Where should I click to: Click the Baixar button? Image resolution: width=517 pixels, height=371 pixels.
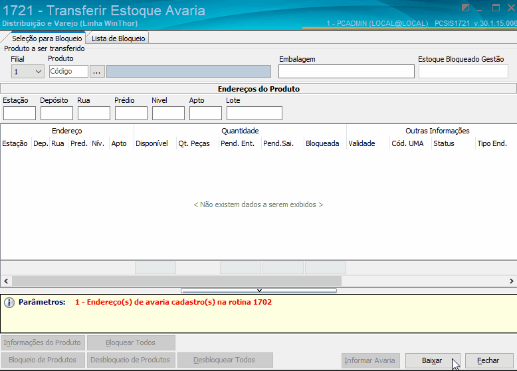point(432,361)
